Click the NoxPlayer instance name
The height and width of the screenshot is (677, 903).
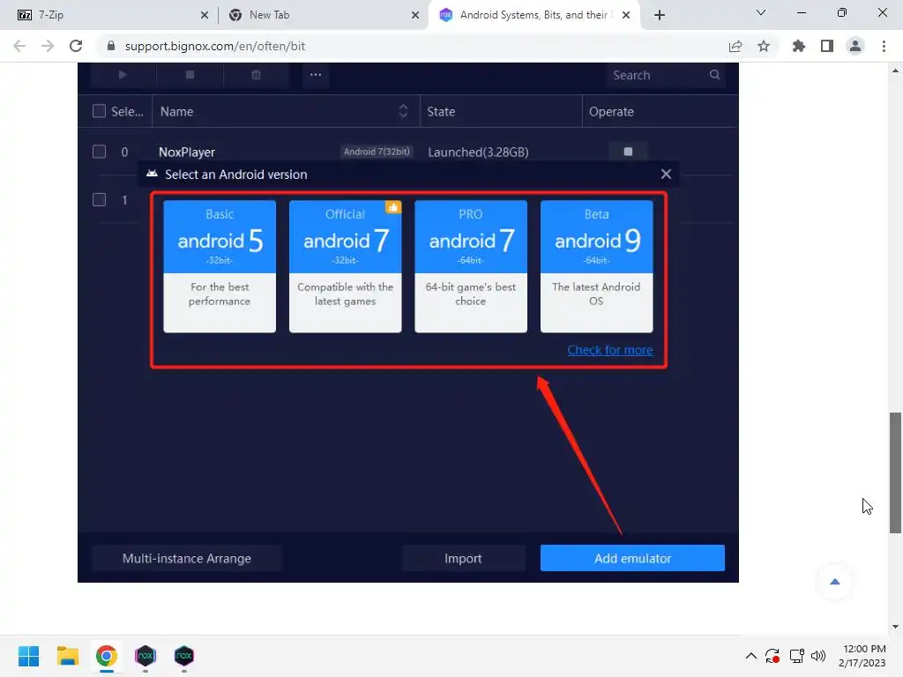coord(187,152)
